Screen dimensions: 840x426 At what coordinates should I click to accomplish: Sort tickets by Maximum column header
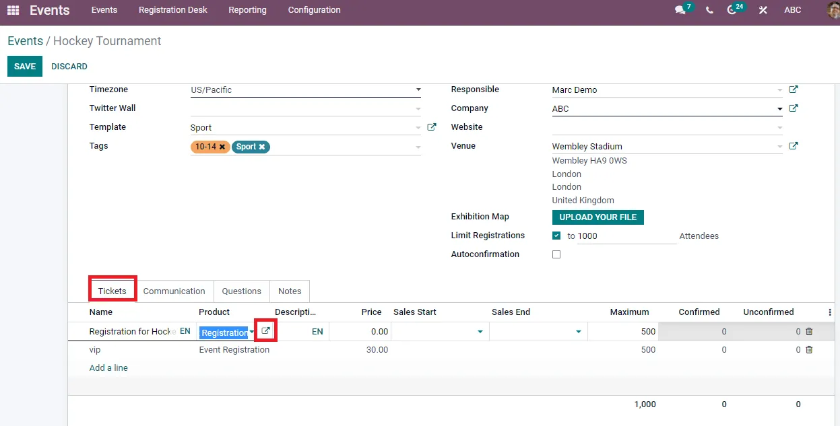(x=629, y=312)
